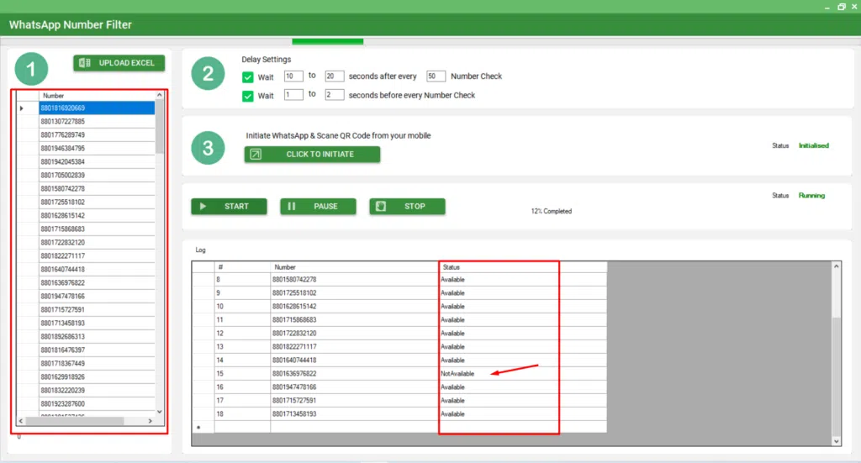Click the minimum wait field showing 10

pos(293,76)
